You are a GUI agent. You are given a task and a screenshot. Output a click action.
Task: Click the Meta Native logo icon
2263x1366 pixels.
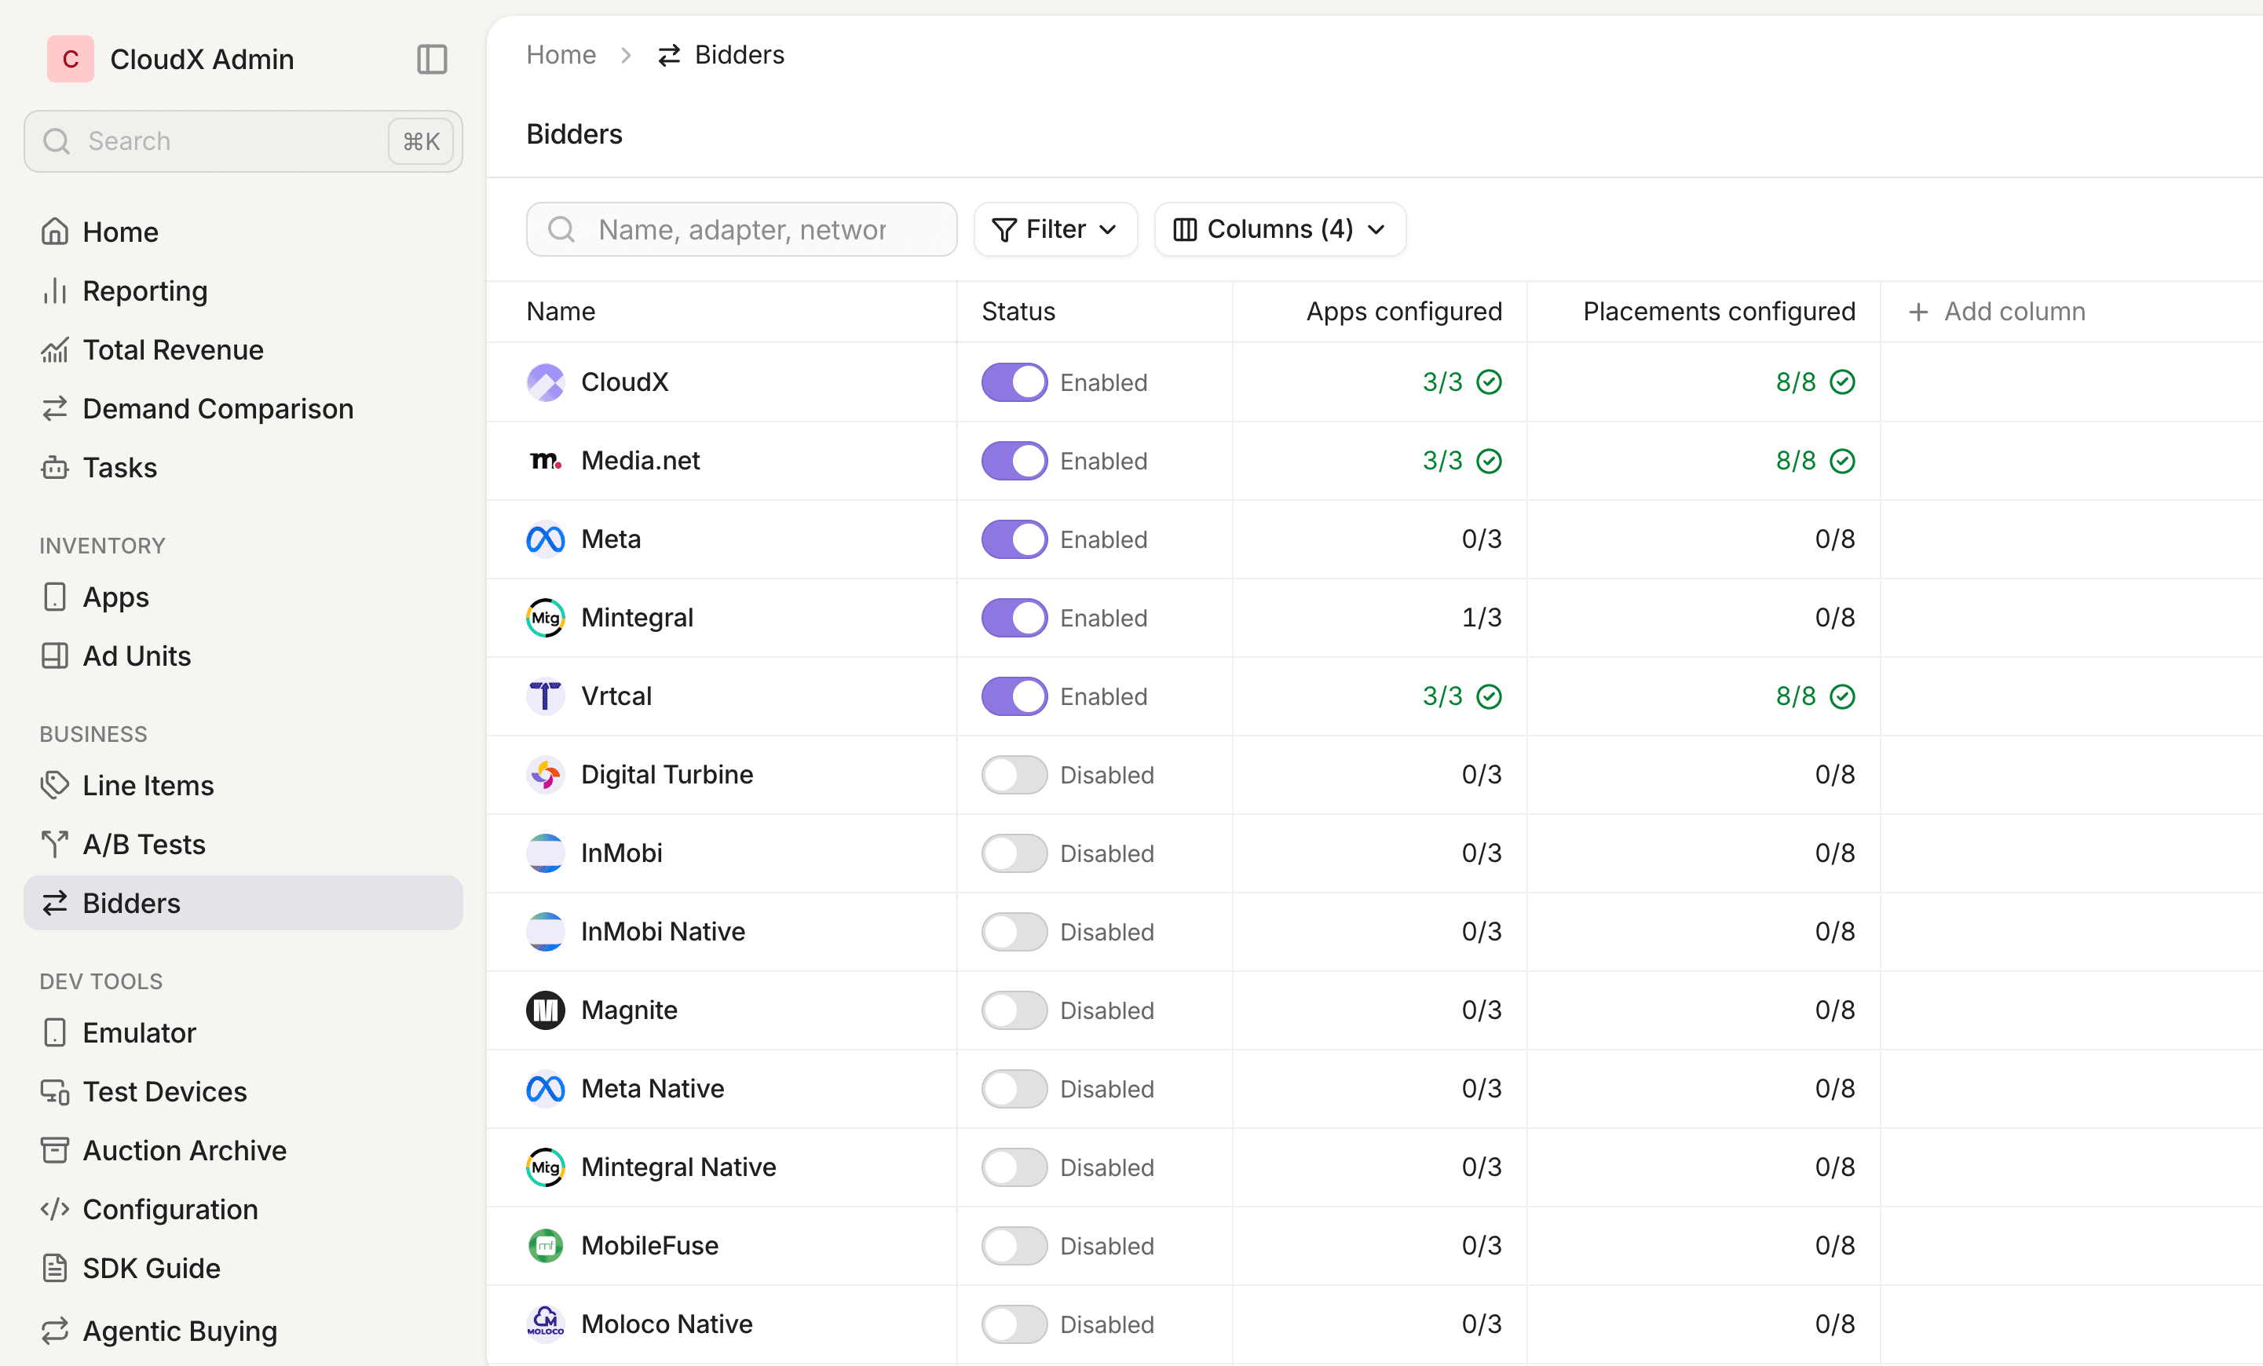[x=546, y=1089]
